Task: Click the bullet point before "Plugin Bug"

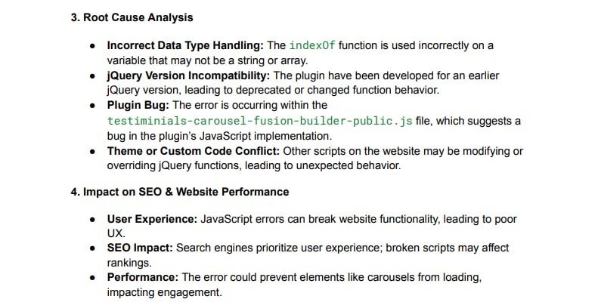Action: click(93, 106)
